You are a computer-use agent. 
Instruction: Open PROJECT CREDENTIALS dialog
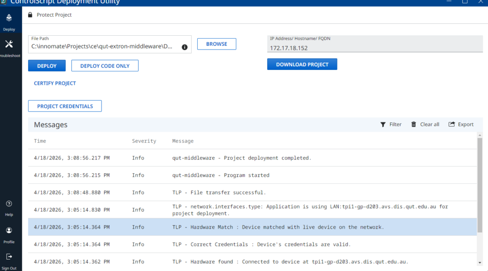pos(65,106)
